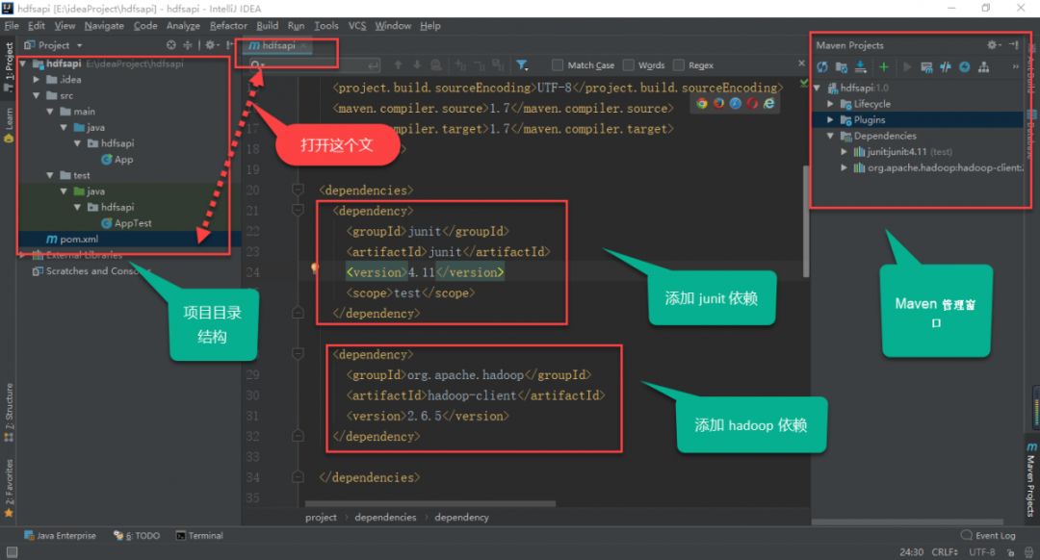Open in Internet Explorer browser icon

click(x=768, y=103)
